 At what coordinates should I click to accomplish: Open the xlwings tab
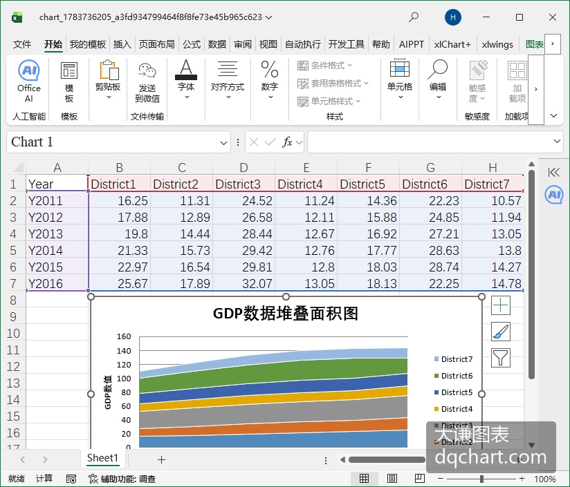point(497,44)
